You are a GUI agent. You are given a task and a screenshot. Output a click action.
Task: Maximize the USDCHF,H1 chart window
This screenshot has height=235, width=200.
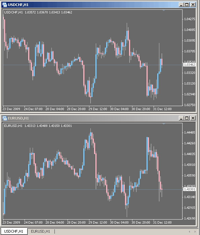[x=187, y=5]
